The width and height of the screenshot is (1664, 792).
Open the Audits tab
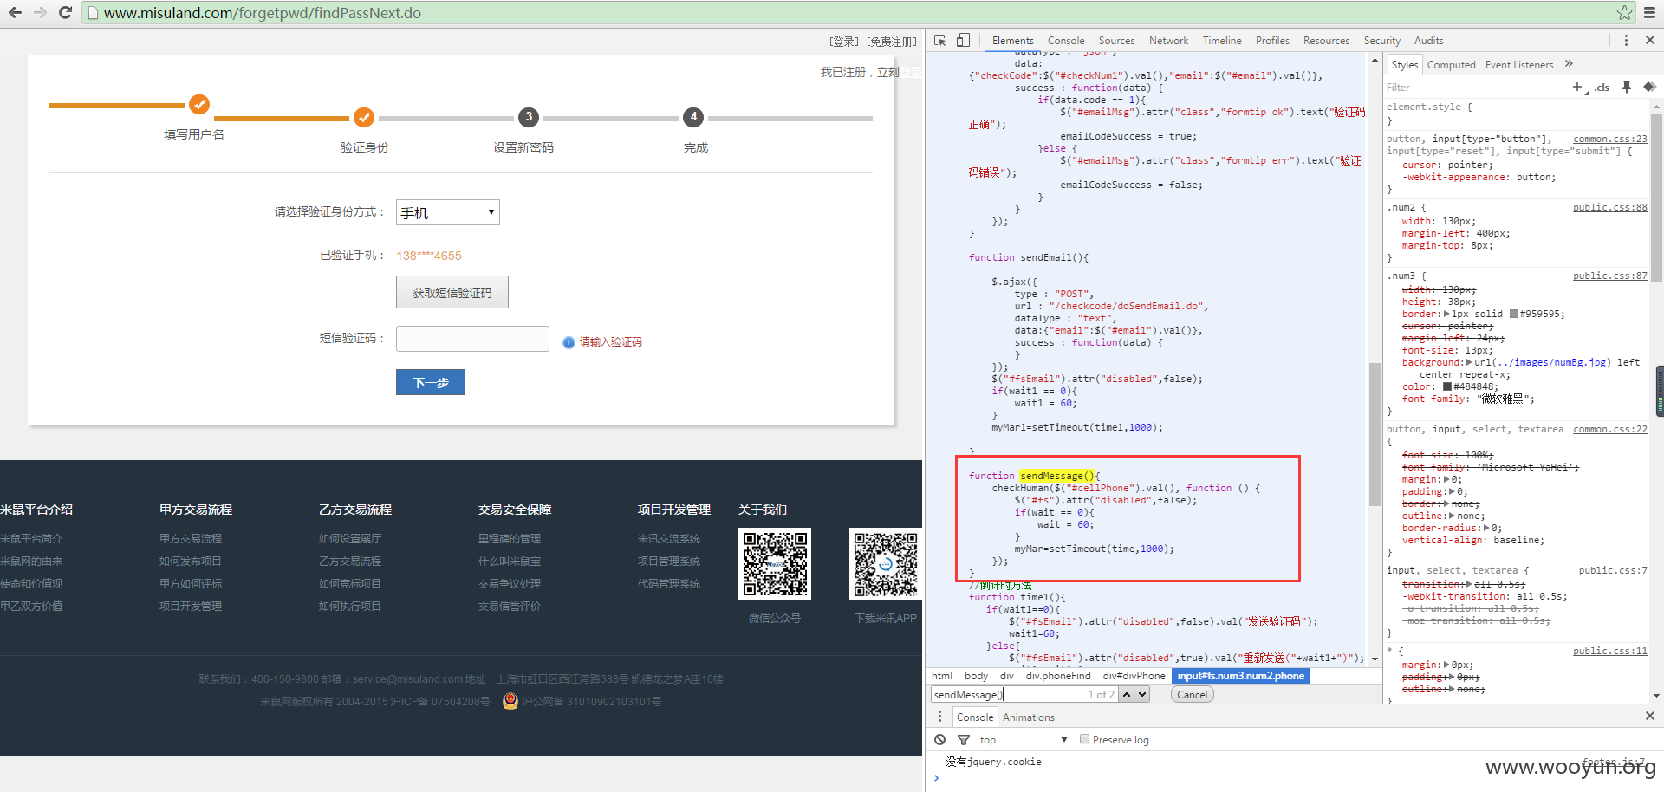[x=1428, y=41]
